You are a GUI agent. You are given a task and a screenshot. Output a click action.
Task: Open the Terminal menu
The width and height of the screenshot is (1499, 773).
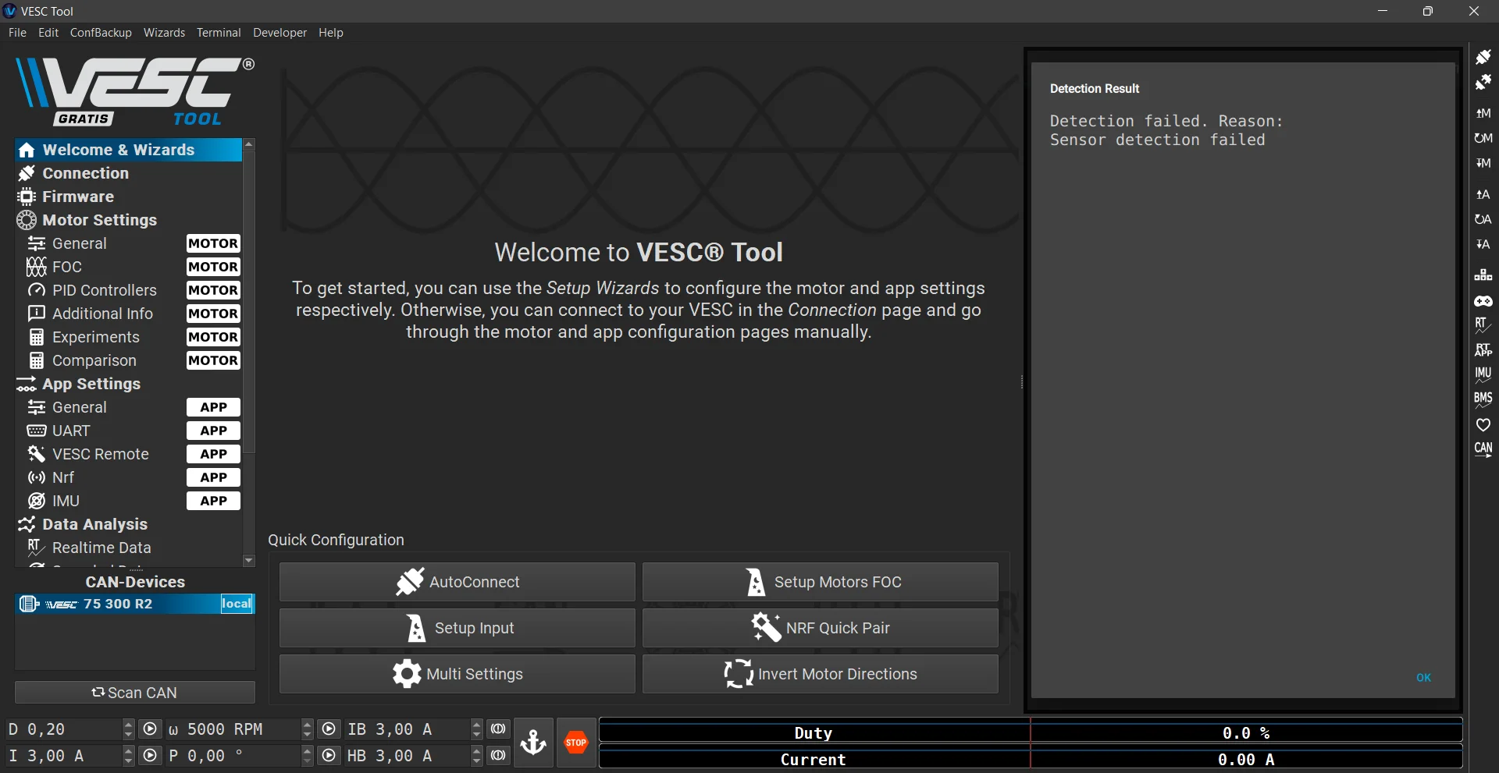coord(219,33)
